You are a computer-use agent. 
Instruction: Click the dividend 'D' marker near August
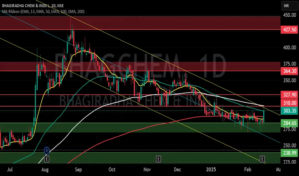tap(47, 150)
